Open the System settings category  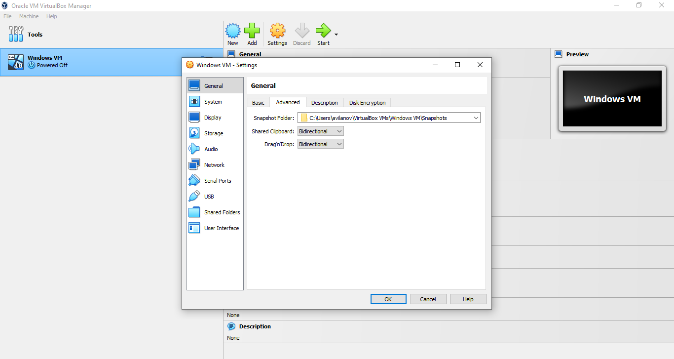215,102
